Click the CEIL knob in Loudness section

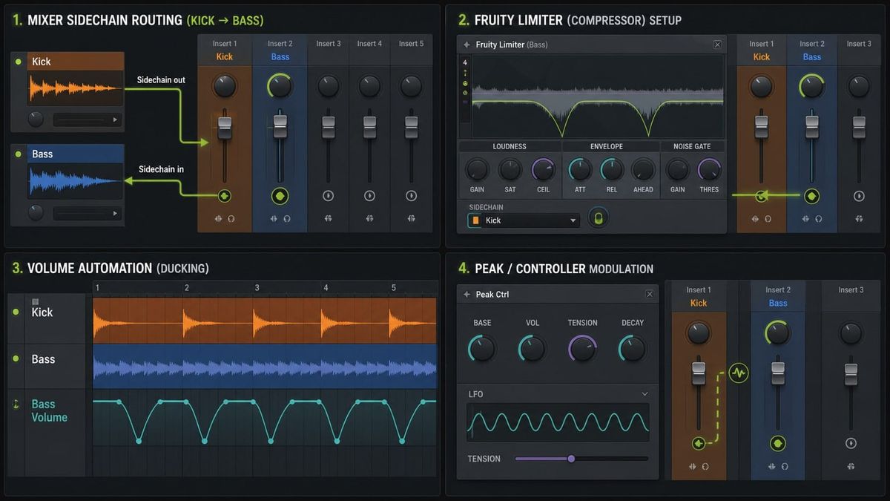[x=544, y=170]
